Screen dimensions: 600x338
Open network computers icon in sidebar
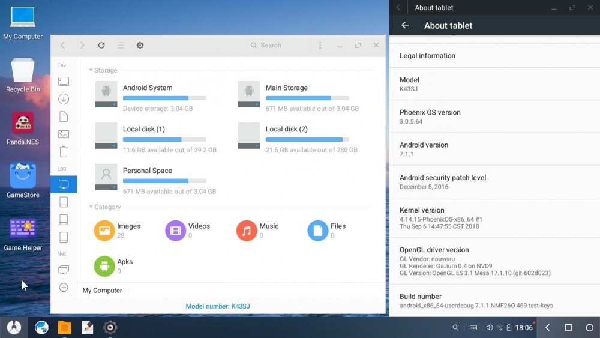coord(64,270)
